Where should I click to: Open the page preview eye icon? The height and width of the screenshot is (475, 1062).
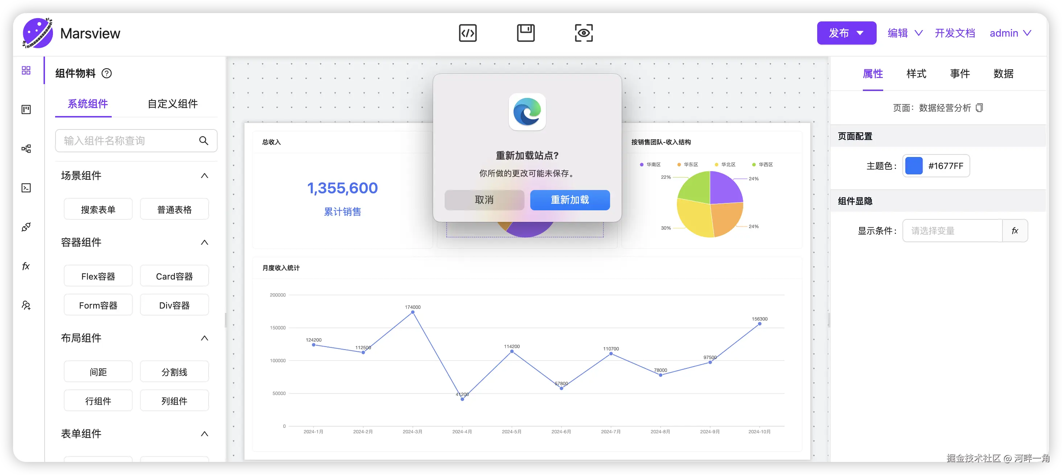(x=584, y=33)
